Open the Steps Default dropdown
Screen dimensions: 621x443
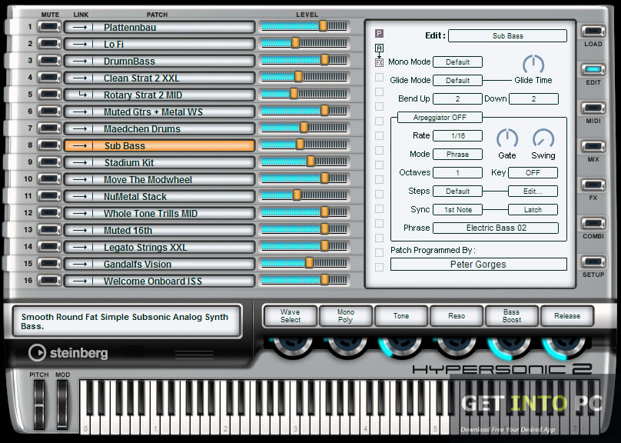pos(458,191)
